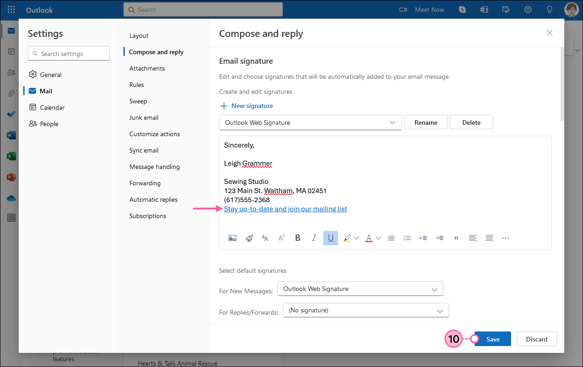Open Forwarding settings
The width and height of the screenshot is (583, 367).
145,183
